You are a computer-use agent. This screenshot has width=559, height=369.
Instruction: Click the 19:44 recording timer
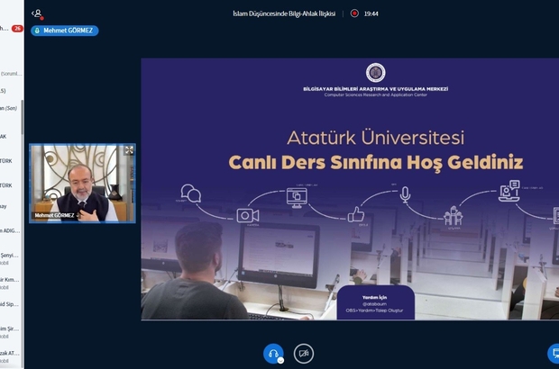(371, 13)
